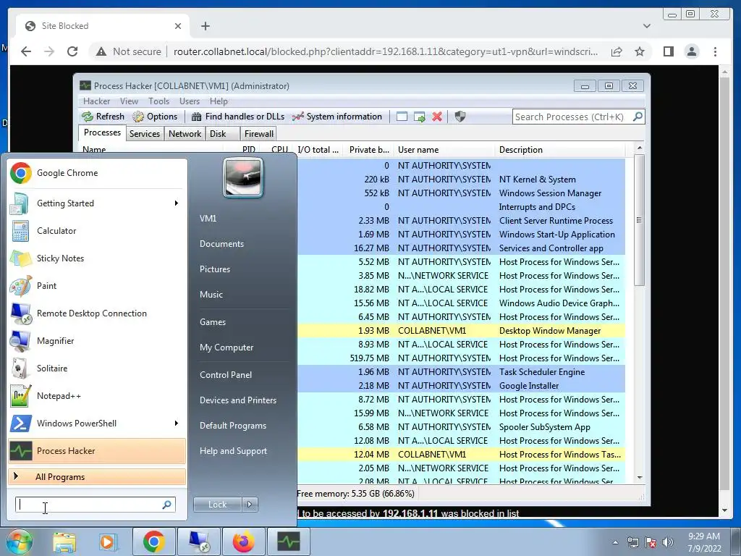Launch Calculator from Start menu
Screen dimensions: 741x556
click(96, 231)
